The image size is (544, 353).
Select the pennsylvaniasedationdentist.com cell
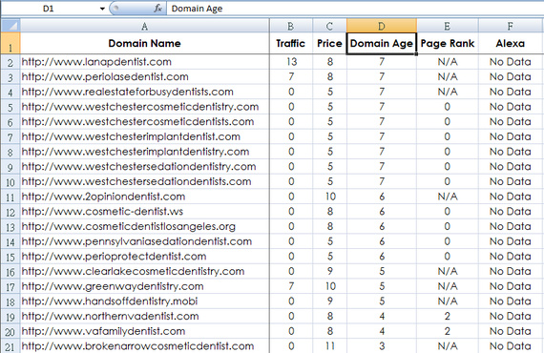145,241
